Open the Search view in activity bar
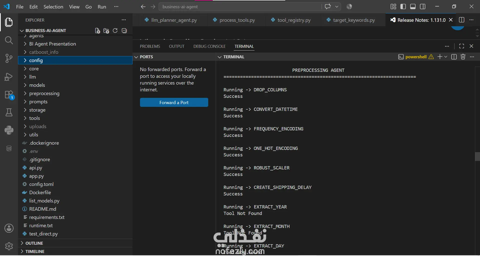Image resolution: width=480 pixels, height=256 pixels. [x=9, y=40]
